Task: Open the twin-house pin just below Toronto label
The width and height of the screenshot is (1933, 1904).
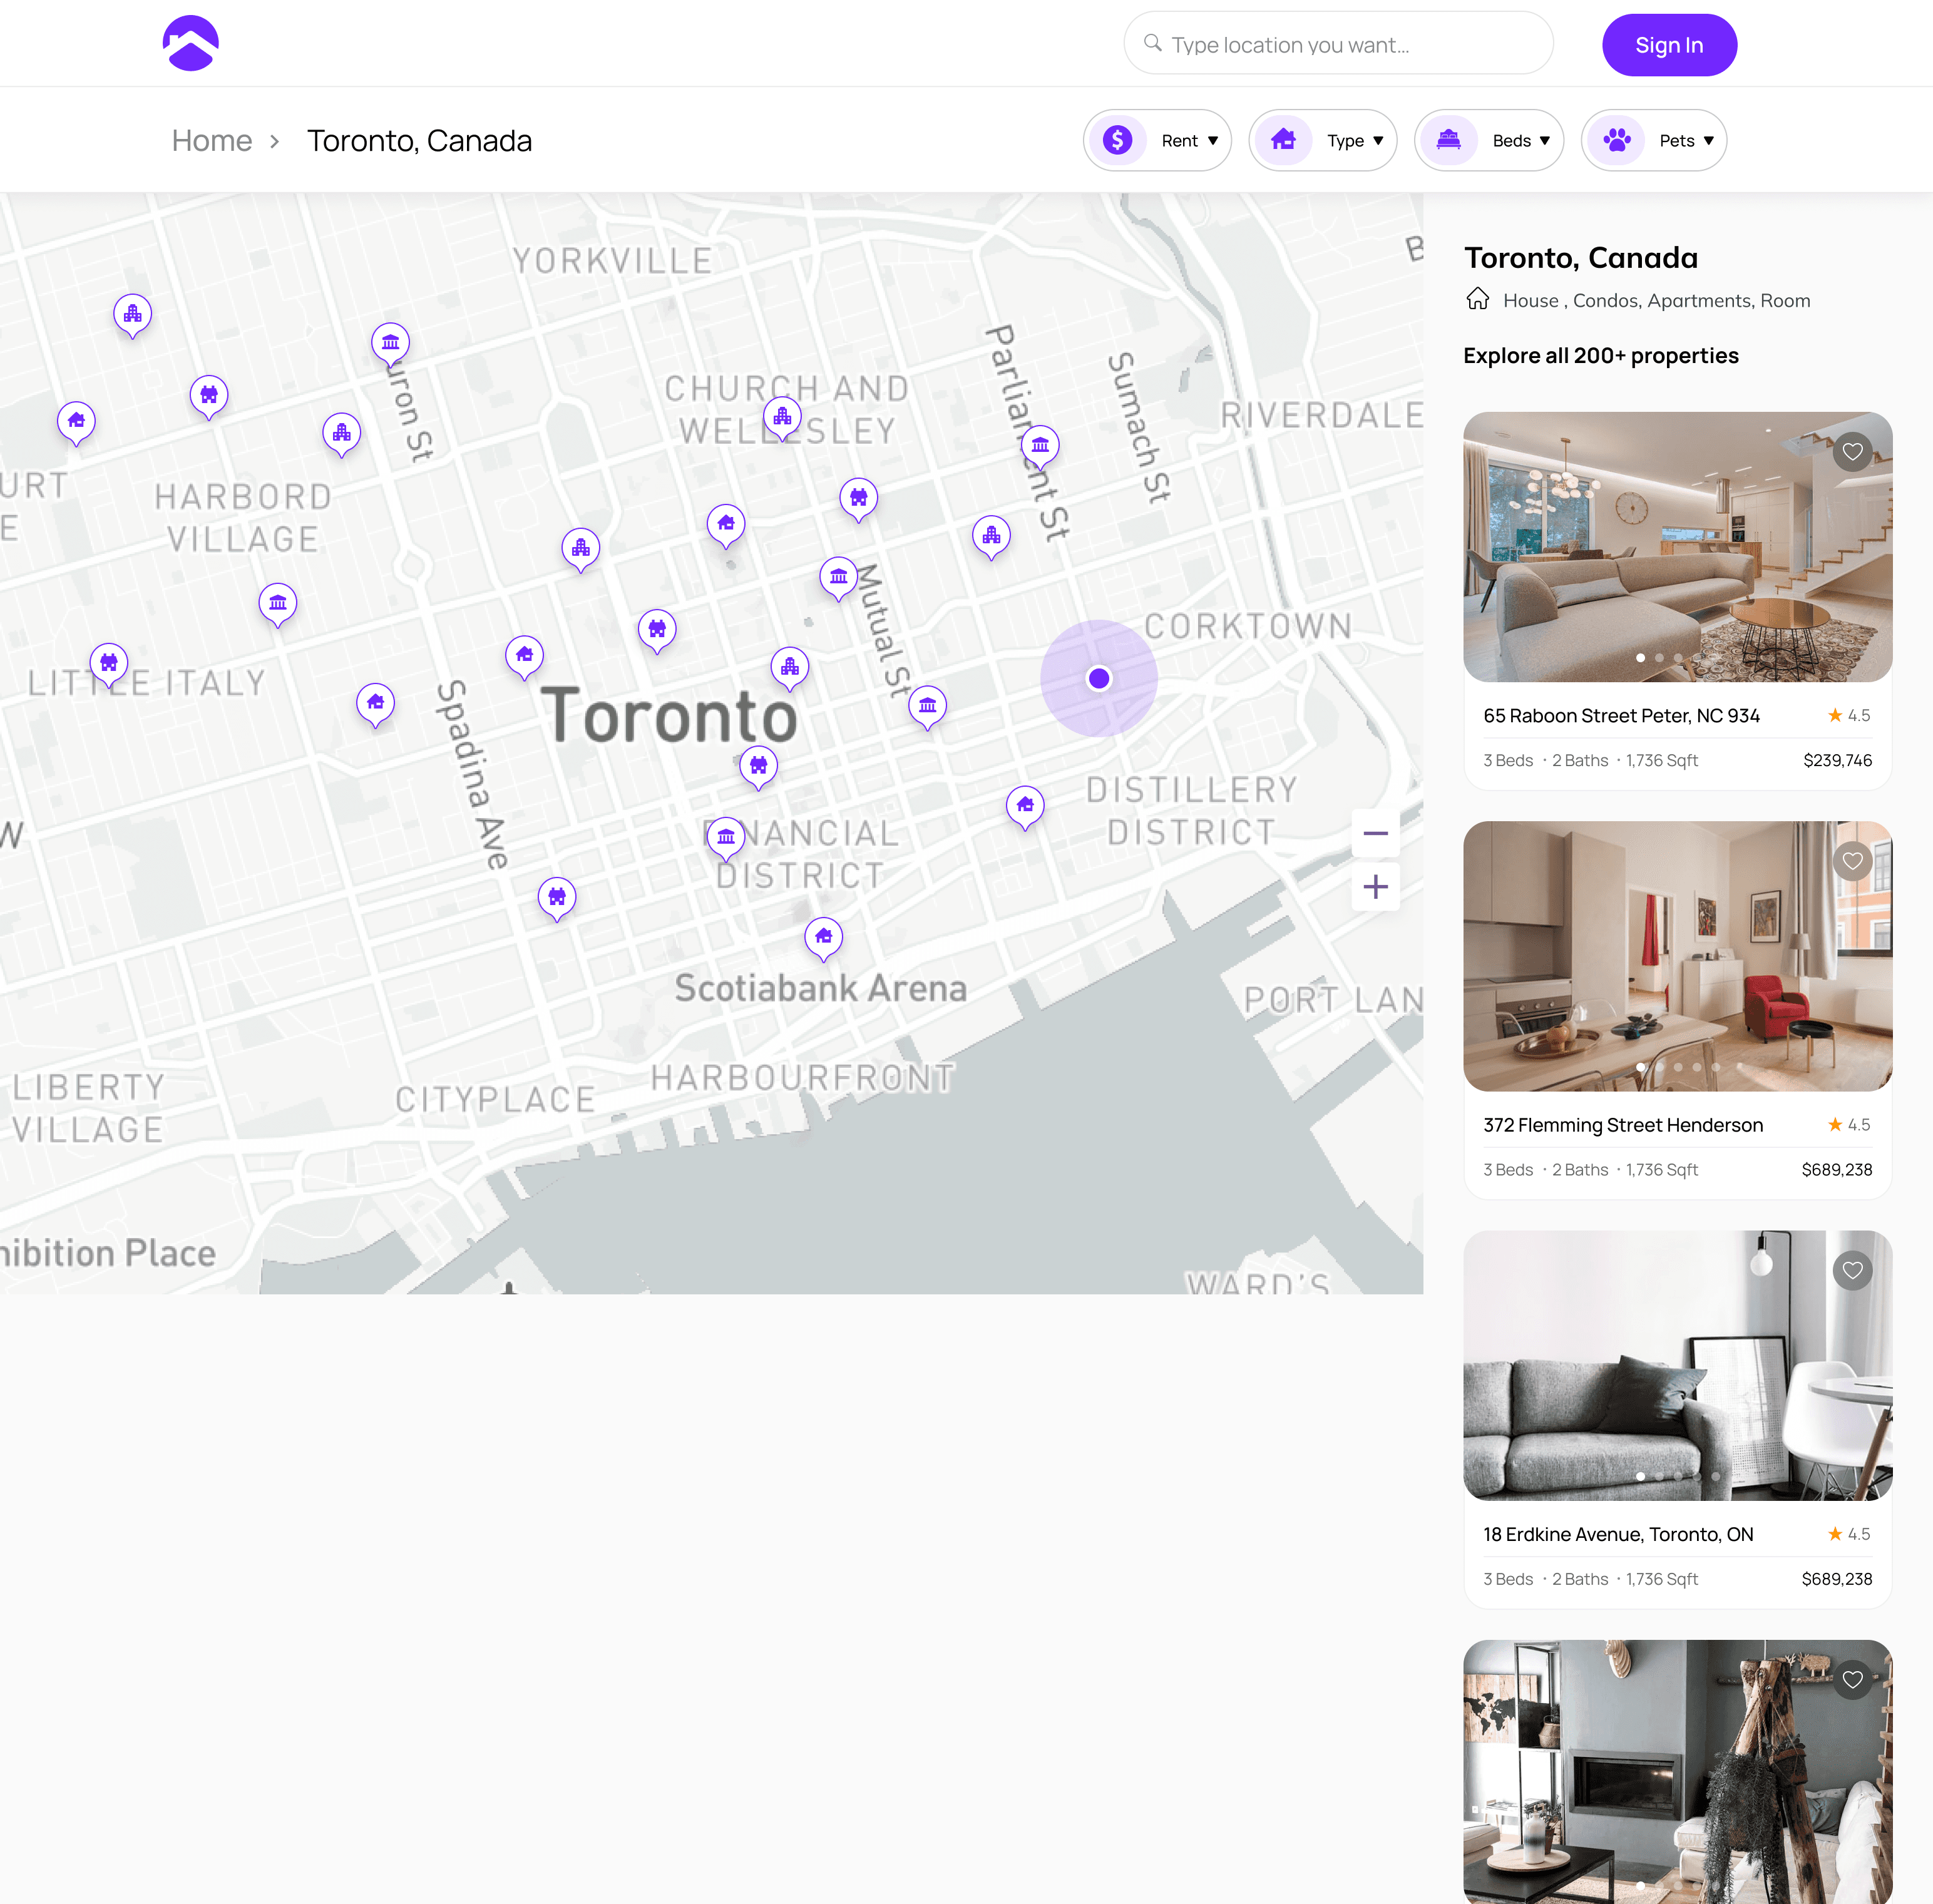Action: click(x=759, y=768)
